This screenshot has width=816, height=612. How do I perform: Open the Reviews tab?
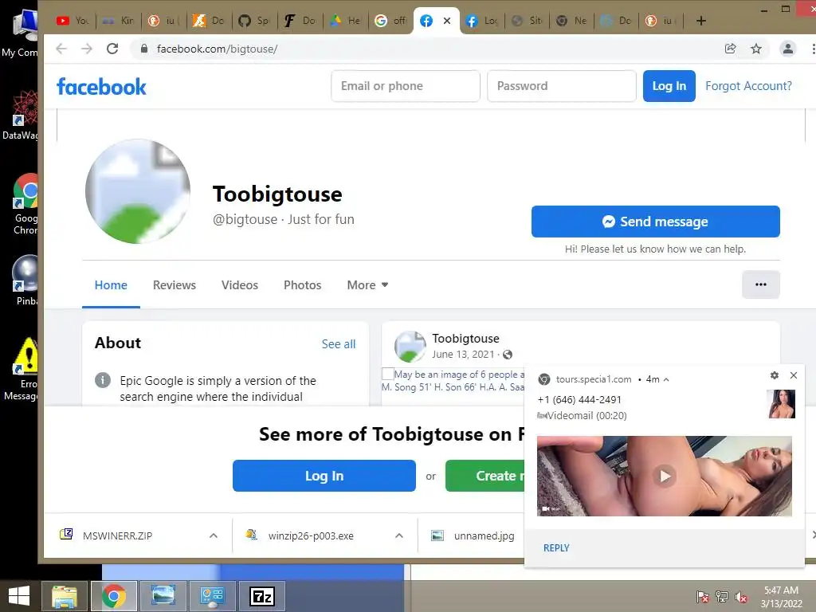[x=175, y=285]
